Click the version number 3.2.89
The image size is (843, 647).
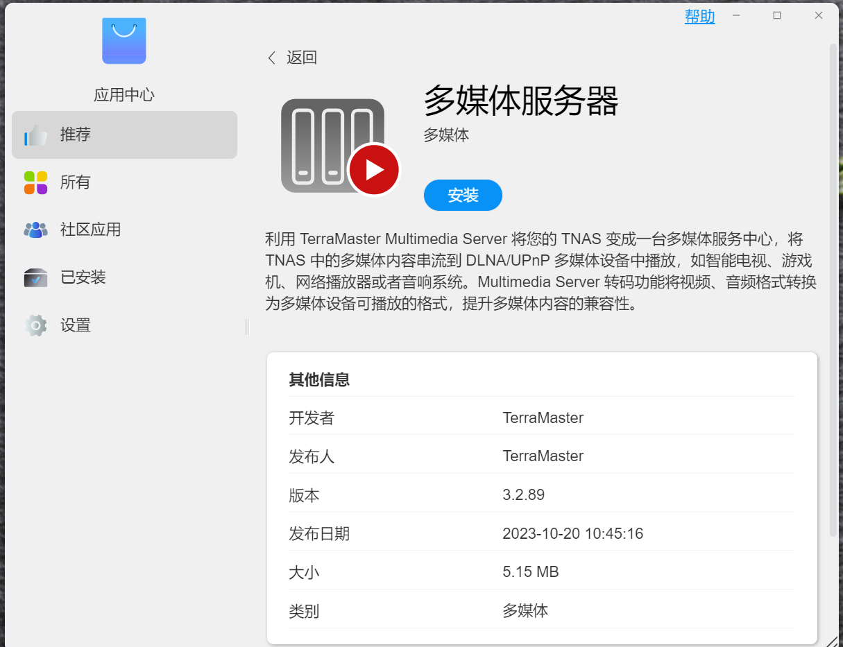tap(523, 495)
